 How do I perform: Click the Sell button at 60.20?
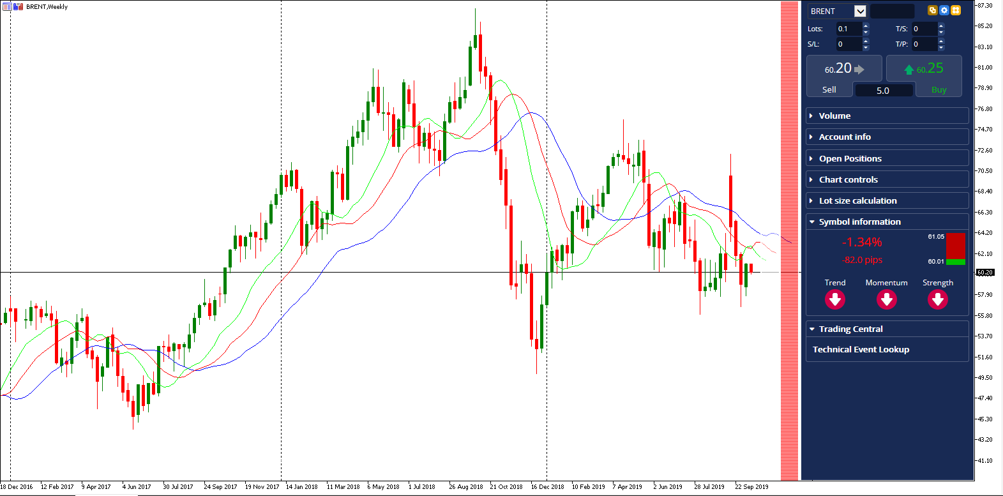844,76
